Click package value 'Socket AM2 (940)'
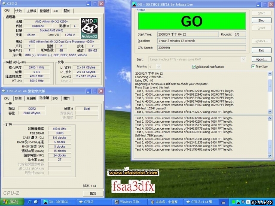 [x=52, y=30]
